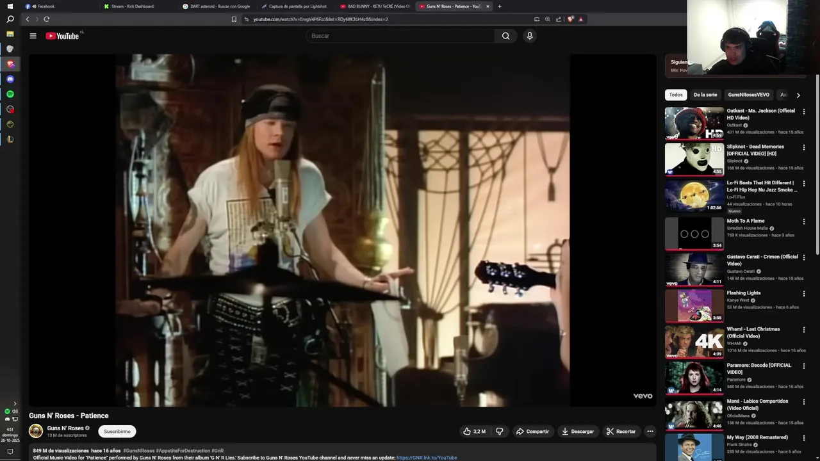The image size is (820, 461).
Task: Open My Way (2008 Remastered) video title
Action: [757, 437]
